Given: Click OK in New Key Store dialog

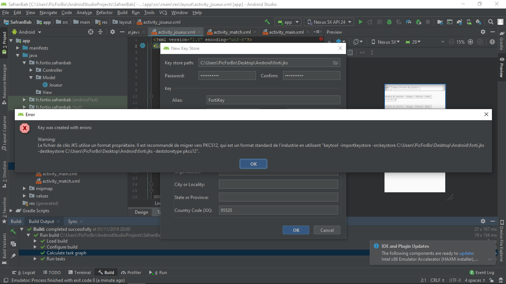Looking at the screenshot, I should click(296, 230).
